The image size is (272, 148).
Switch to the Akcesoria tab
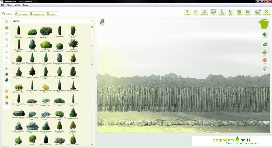pyautogui.click(x=21, y=14)
